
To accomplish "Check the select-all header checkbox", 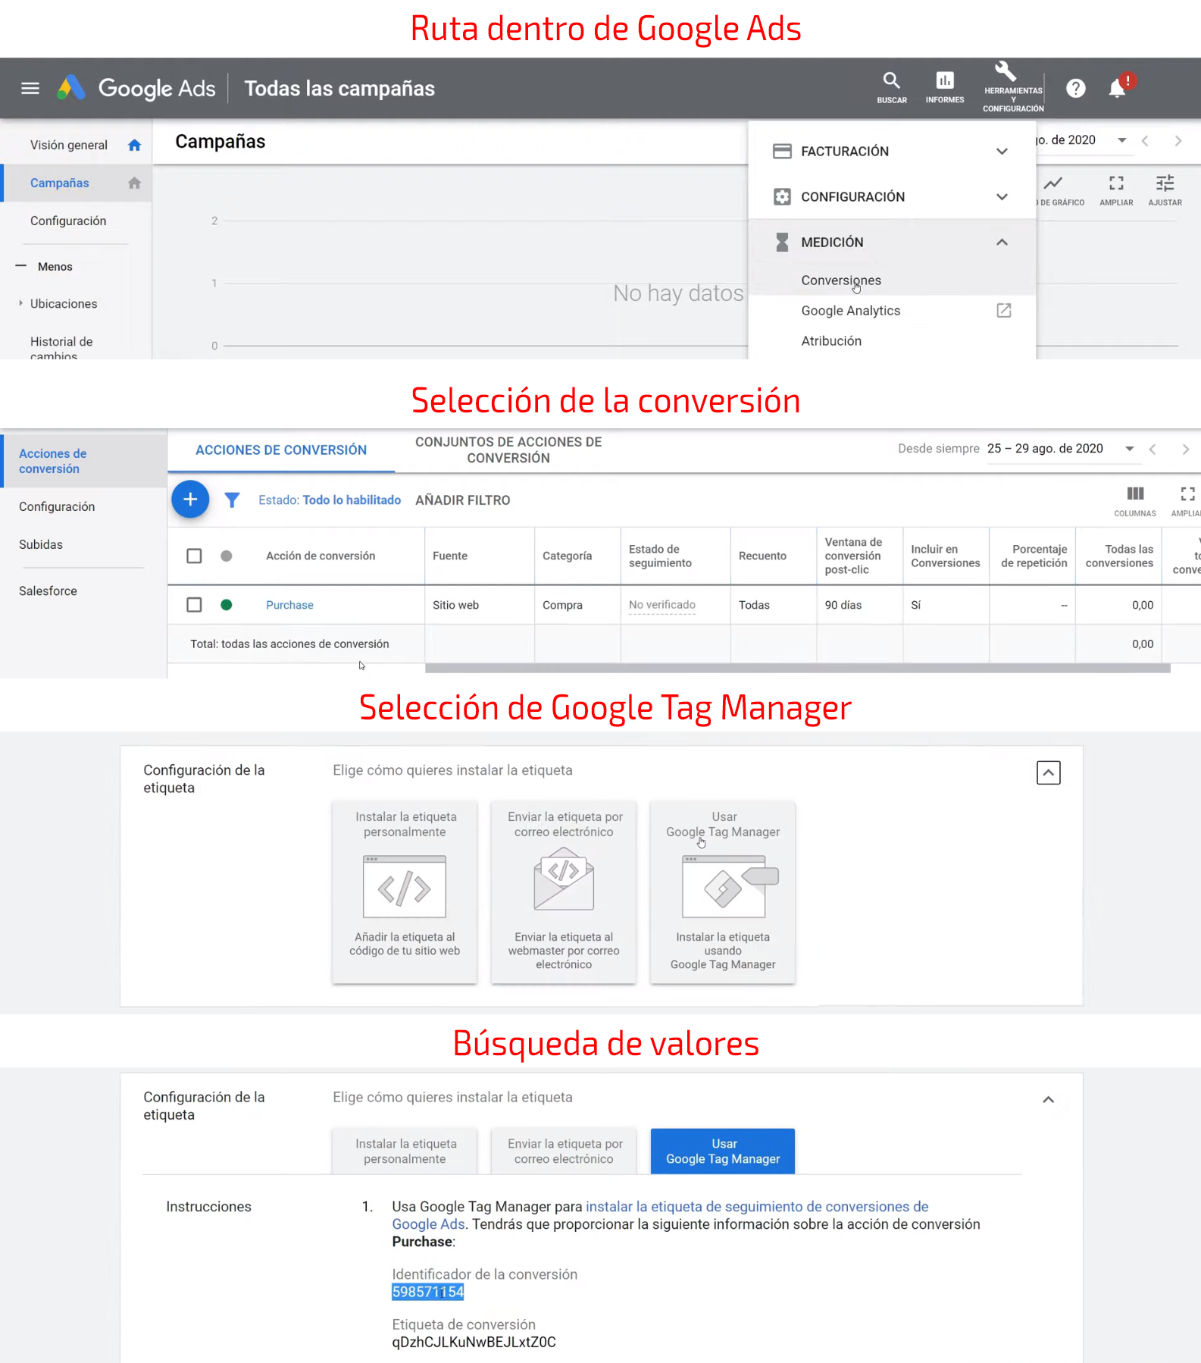I will (x=194, y=556).
